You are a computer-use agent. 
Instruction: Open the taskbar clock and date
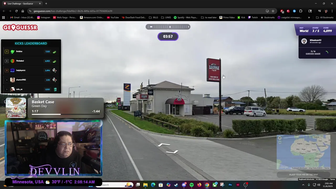[x=328, y=185]
